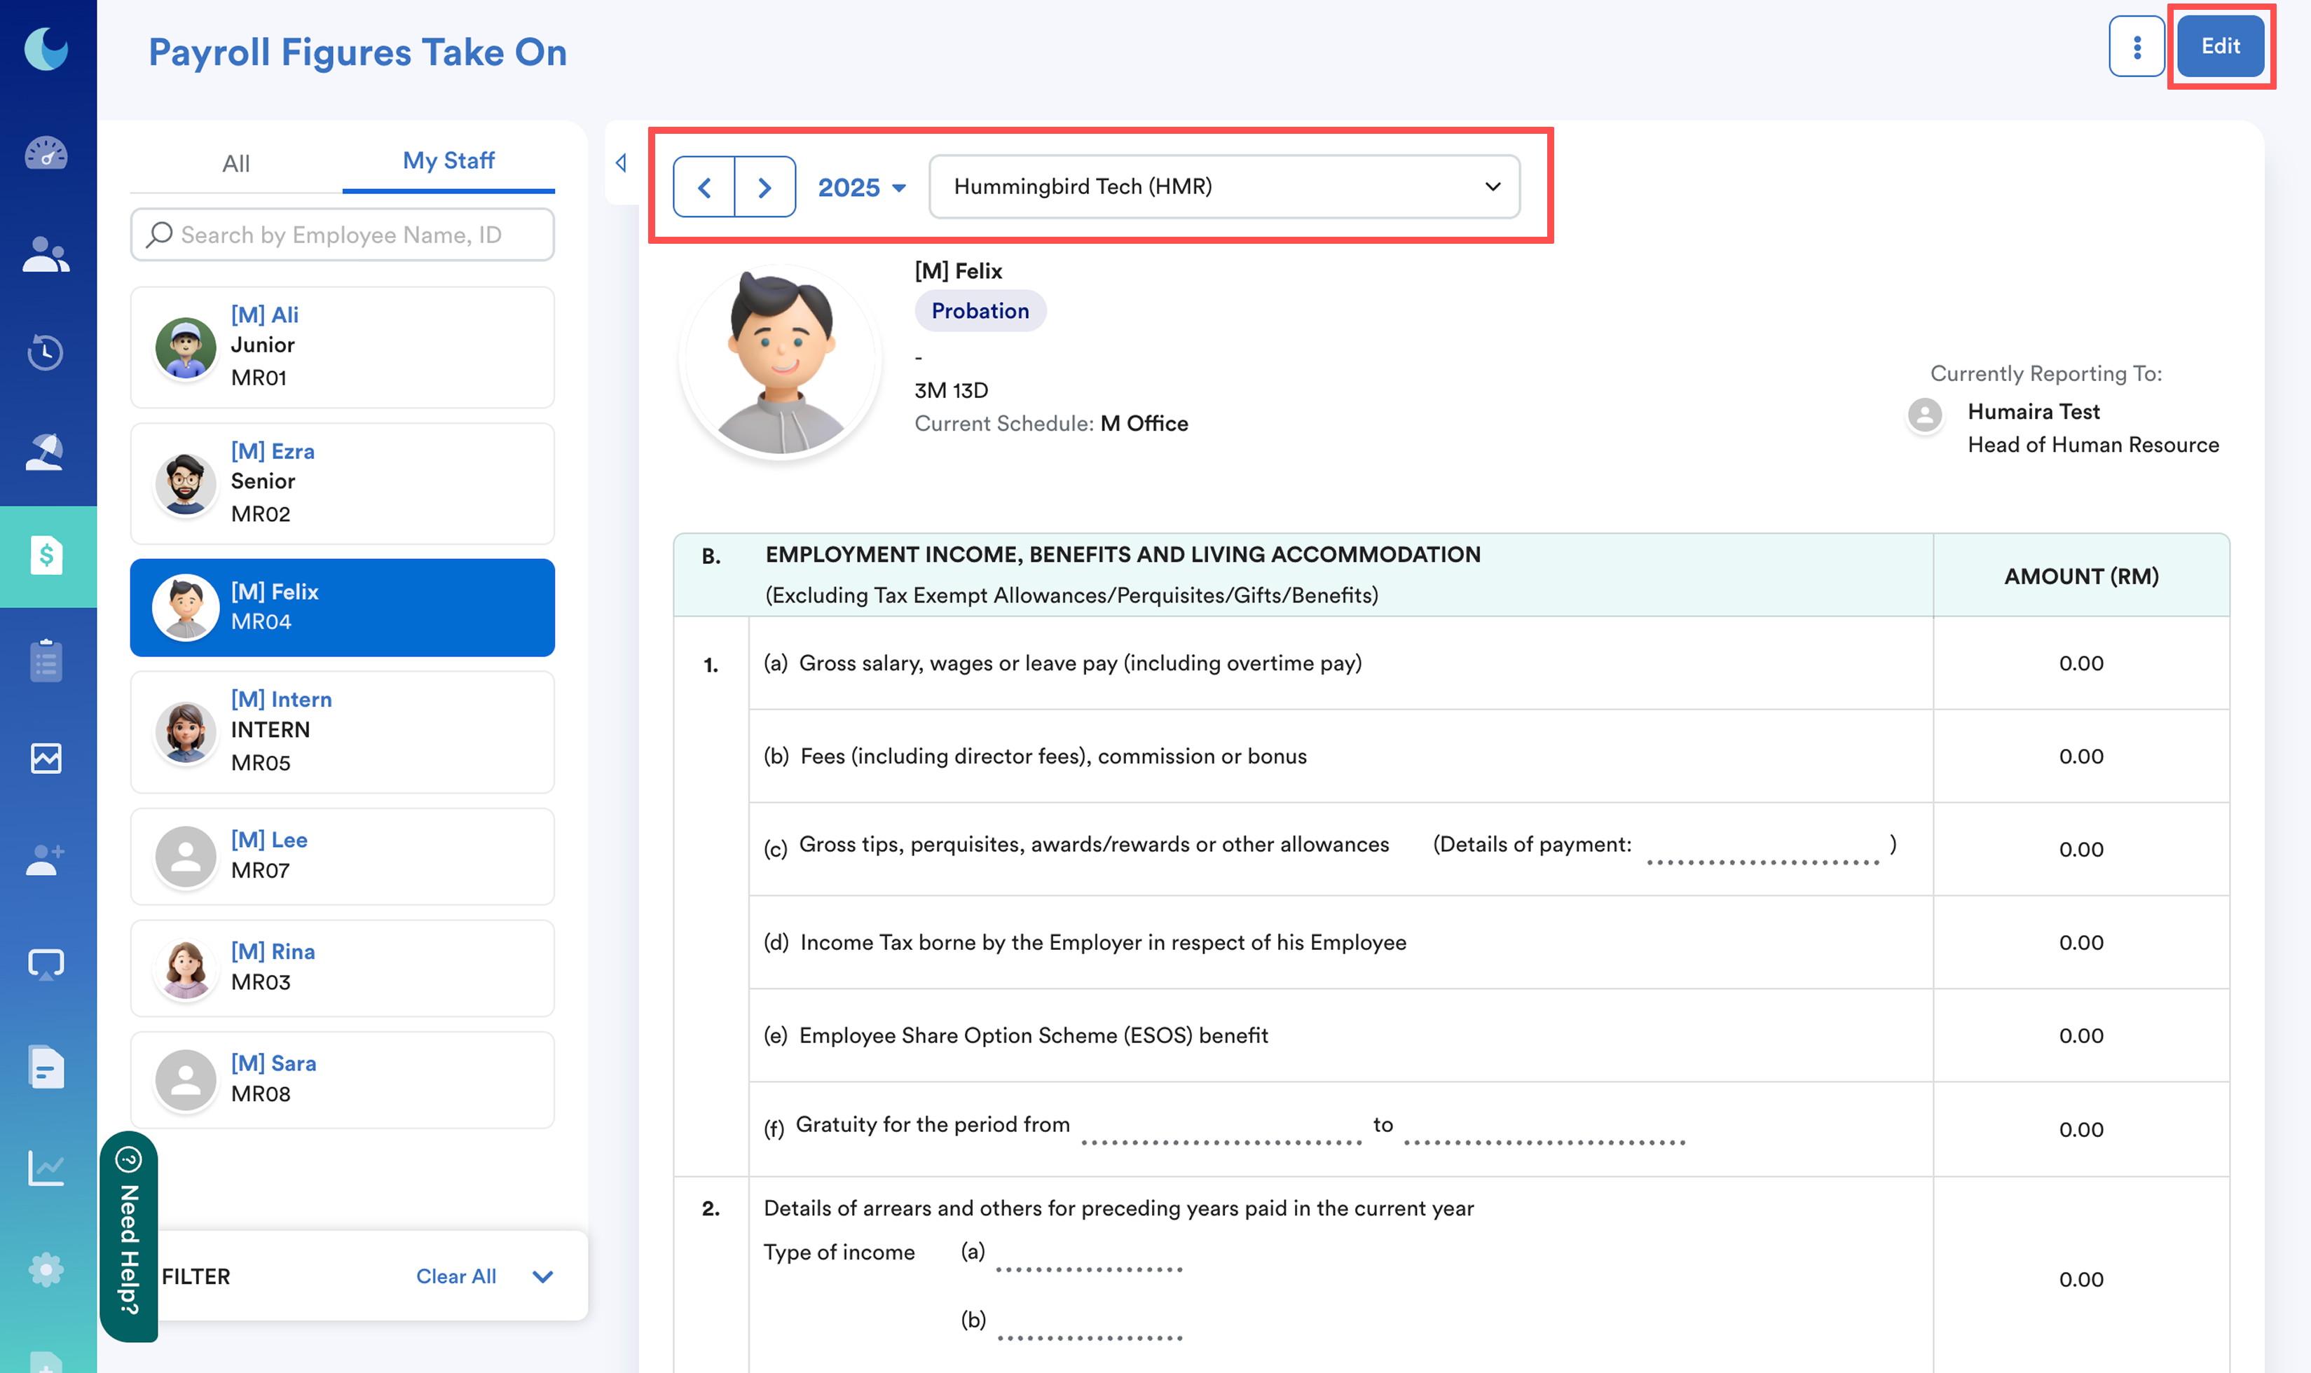The width and height of the screenshot is (2311, 1373).
Task: Open the settings gear icon in sidebar
Action: point(46,1269)
